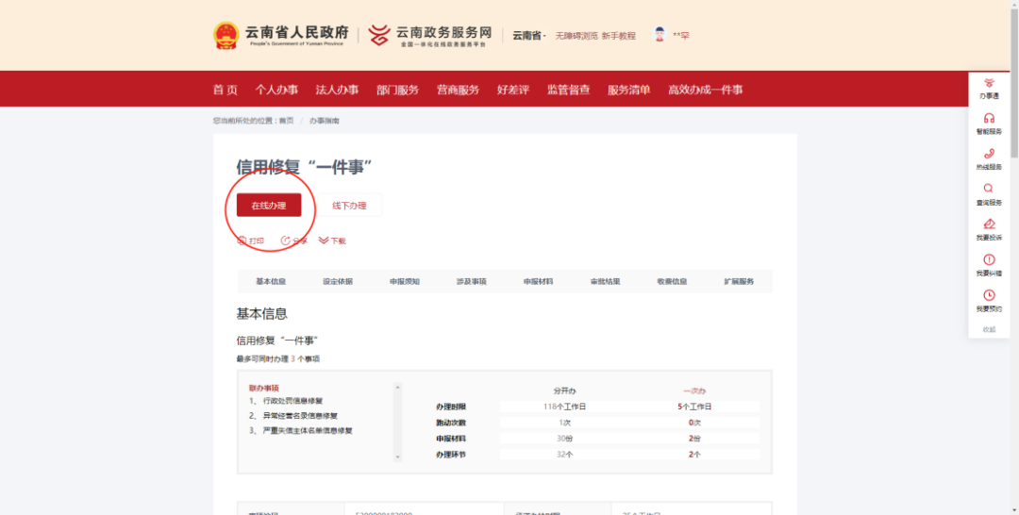1019x515 pixels.
Task: Click the 热线服务 phone icon
Action: pos(989,154)
